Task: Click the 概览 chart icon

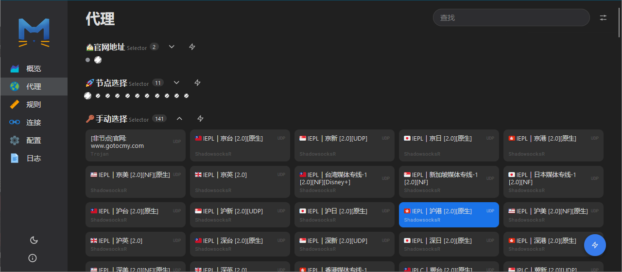Action: pyautogui.click(x=15, y=68)
